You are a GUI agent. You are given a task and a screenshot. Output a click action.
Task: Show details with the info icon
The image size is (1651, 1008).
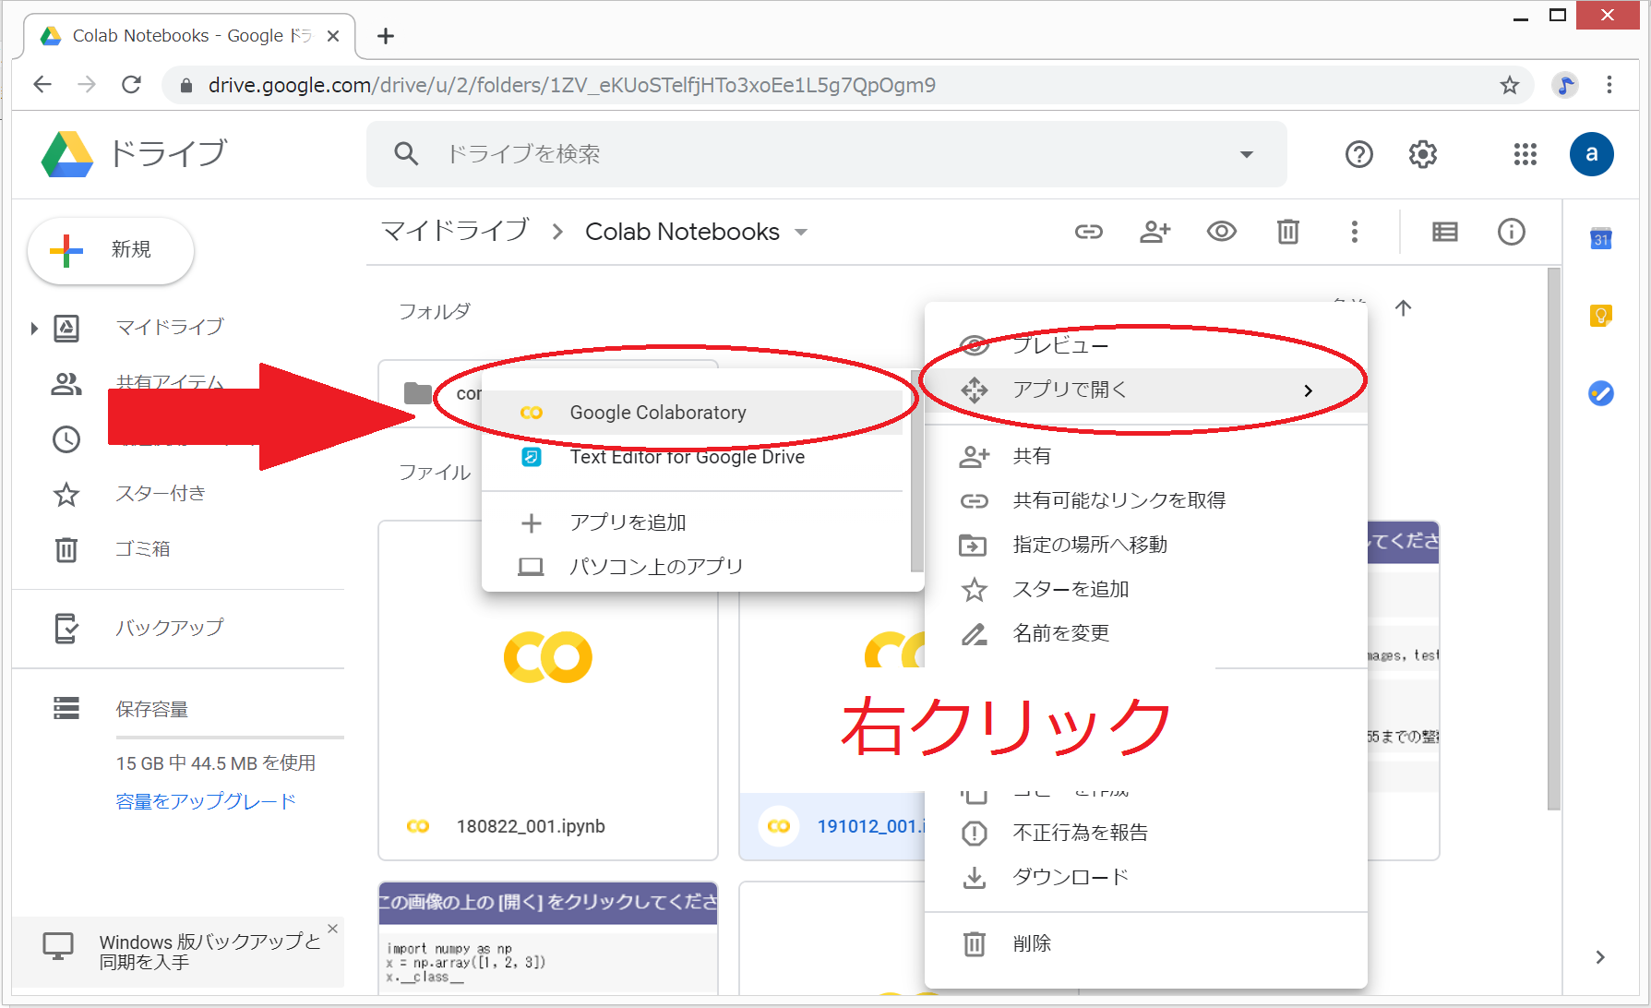tap(1511, 232)
